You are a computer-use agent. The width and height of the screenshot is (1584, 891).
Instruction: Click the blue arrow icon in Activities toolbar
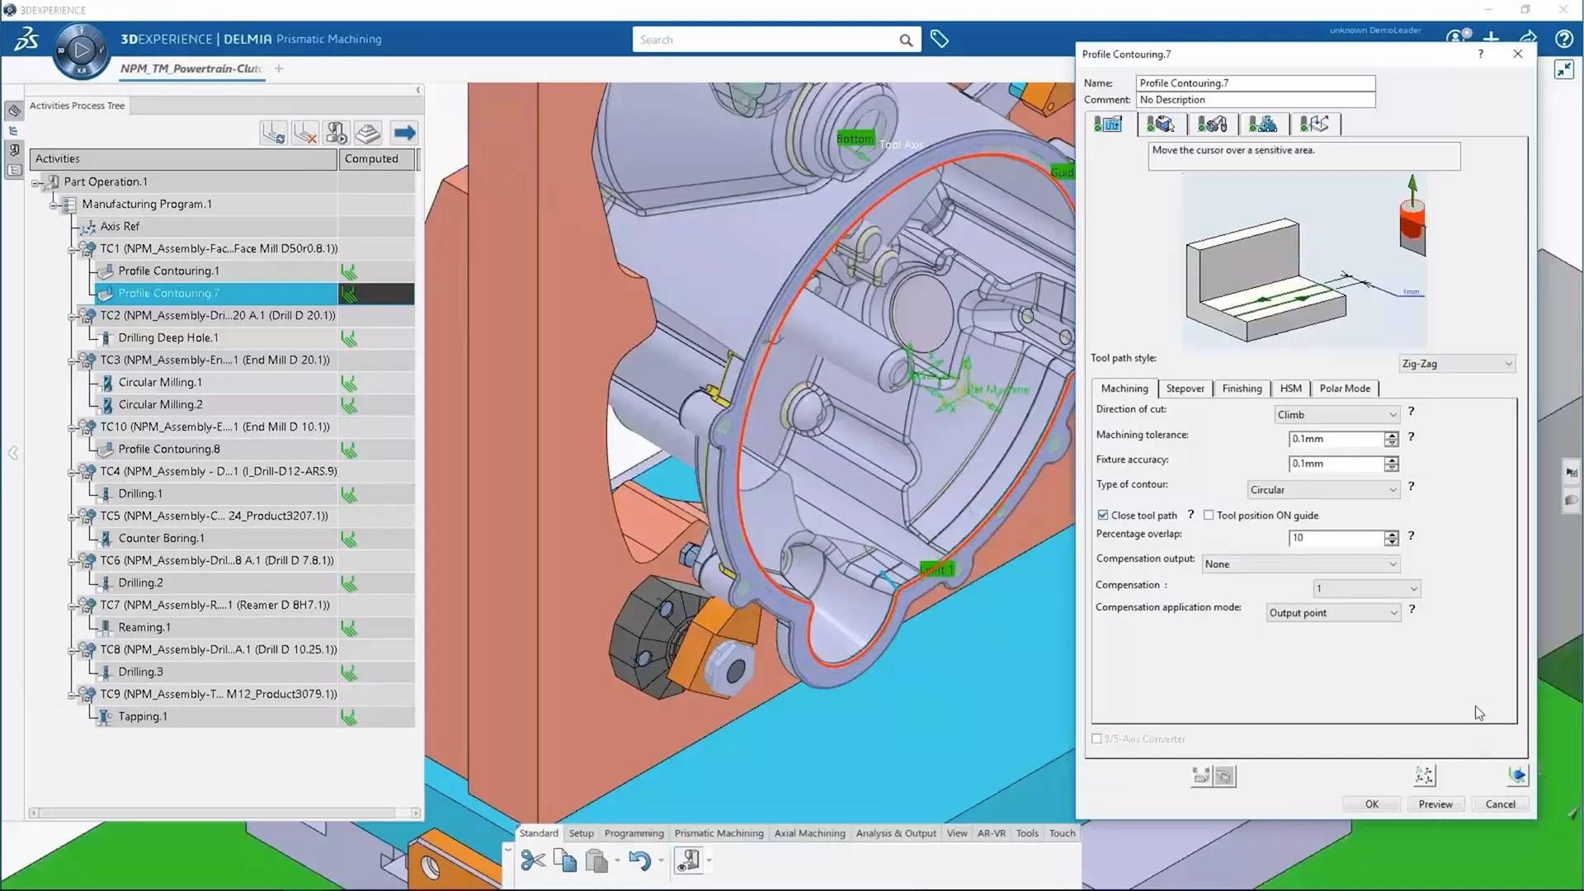(x=404, y=133)
